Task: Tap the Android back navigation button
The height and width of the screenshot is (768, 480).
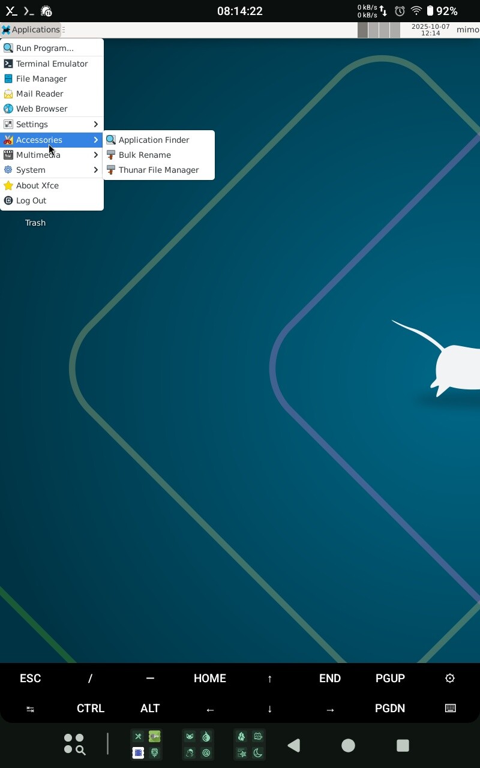Action: point(293,745)
